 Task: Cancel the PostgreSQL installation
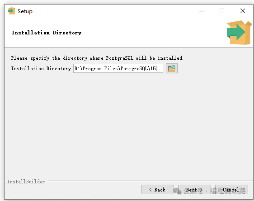click(x=231, y=190)
